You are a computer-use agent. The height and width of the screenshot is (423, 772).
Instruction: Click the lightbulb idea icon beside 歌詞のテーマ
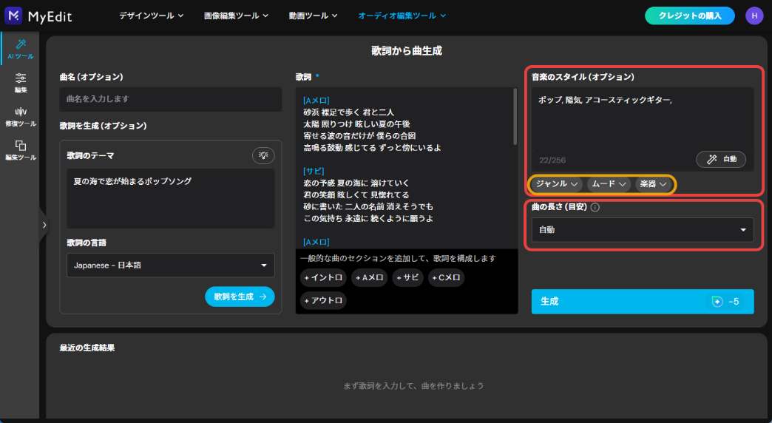click(263, 155)
